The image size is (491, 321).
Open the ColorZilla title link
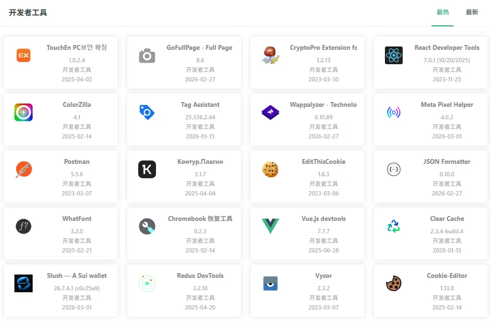[x=77, y=105]
